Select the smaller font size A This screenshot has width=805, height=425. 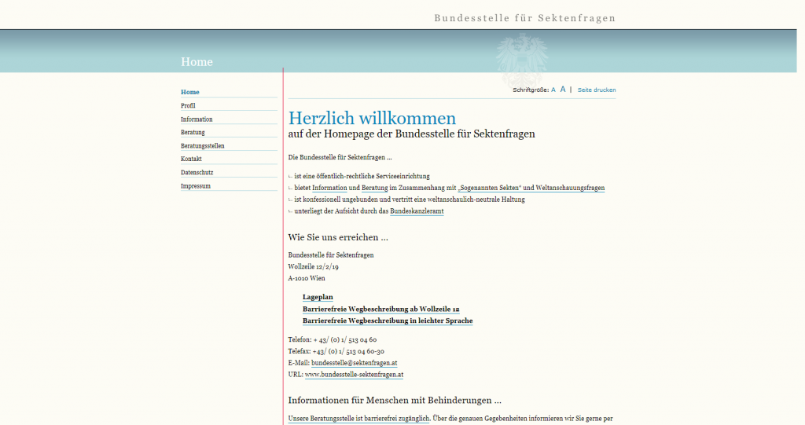(553, 90)
